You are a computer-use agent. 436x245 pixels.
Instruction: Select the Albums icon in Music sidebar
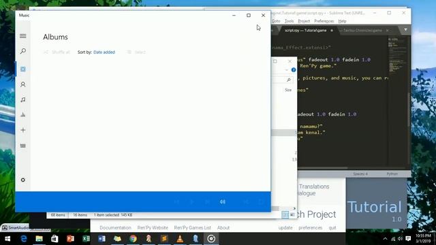point(23,69)
